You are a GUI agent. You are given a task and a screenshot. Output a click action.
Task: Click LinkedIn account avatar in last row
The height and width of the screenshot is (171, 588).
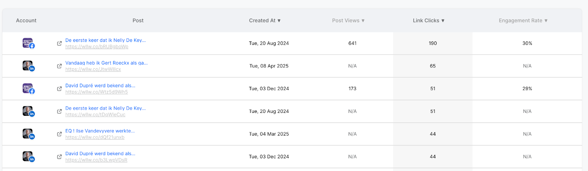click(28, 157)
